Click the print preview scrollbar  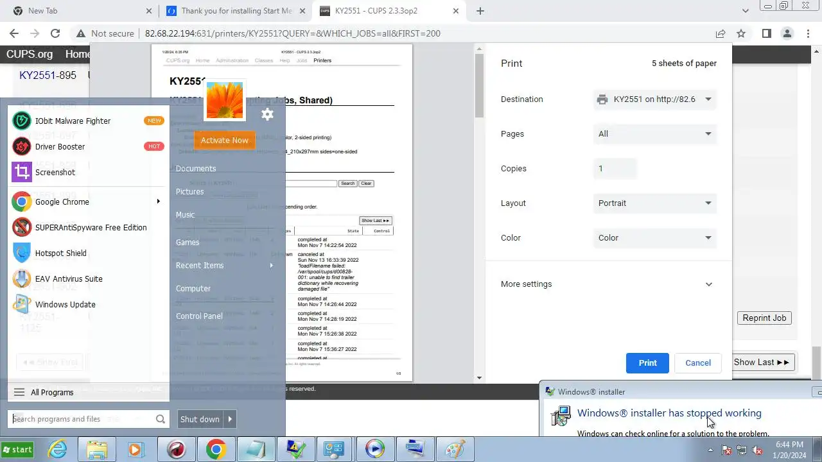[x=479, y=87]
